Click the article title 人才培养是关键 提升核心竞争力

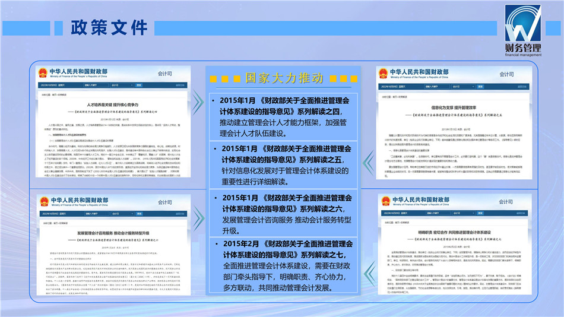pyautogui.click(x=113, y=104)
